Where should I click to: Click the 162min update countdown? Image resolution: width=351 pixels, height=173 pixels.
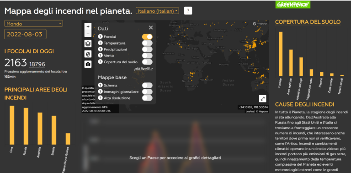[x=10, y=76]
